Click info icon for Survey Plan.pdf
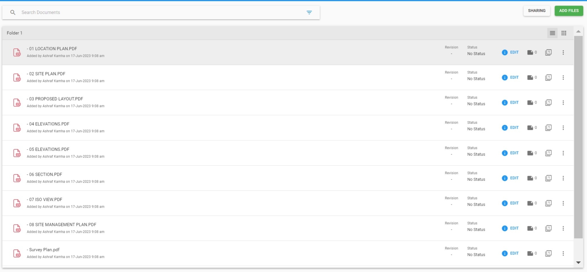This screenshot has width=587, height=272. (x=504, y=253)
